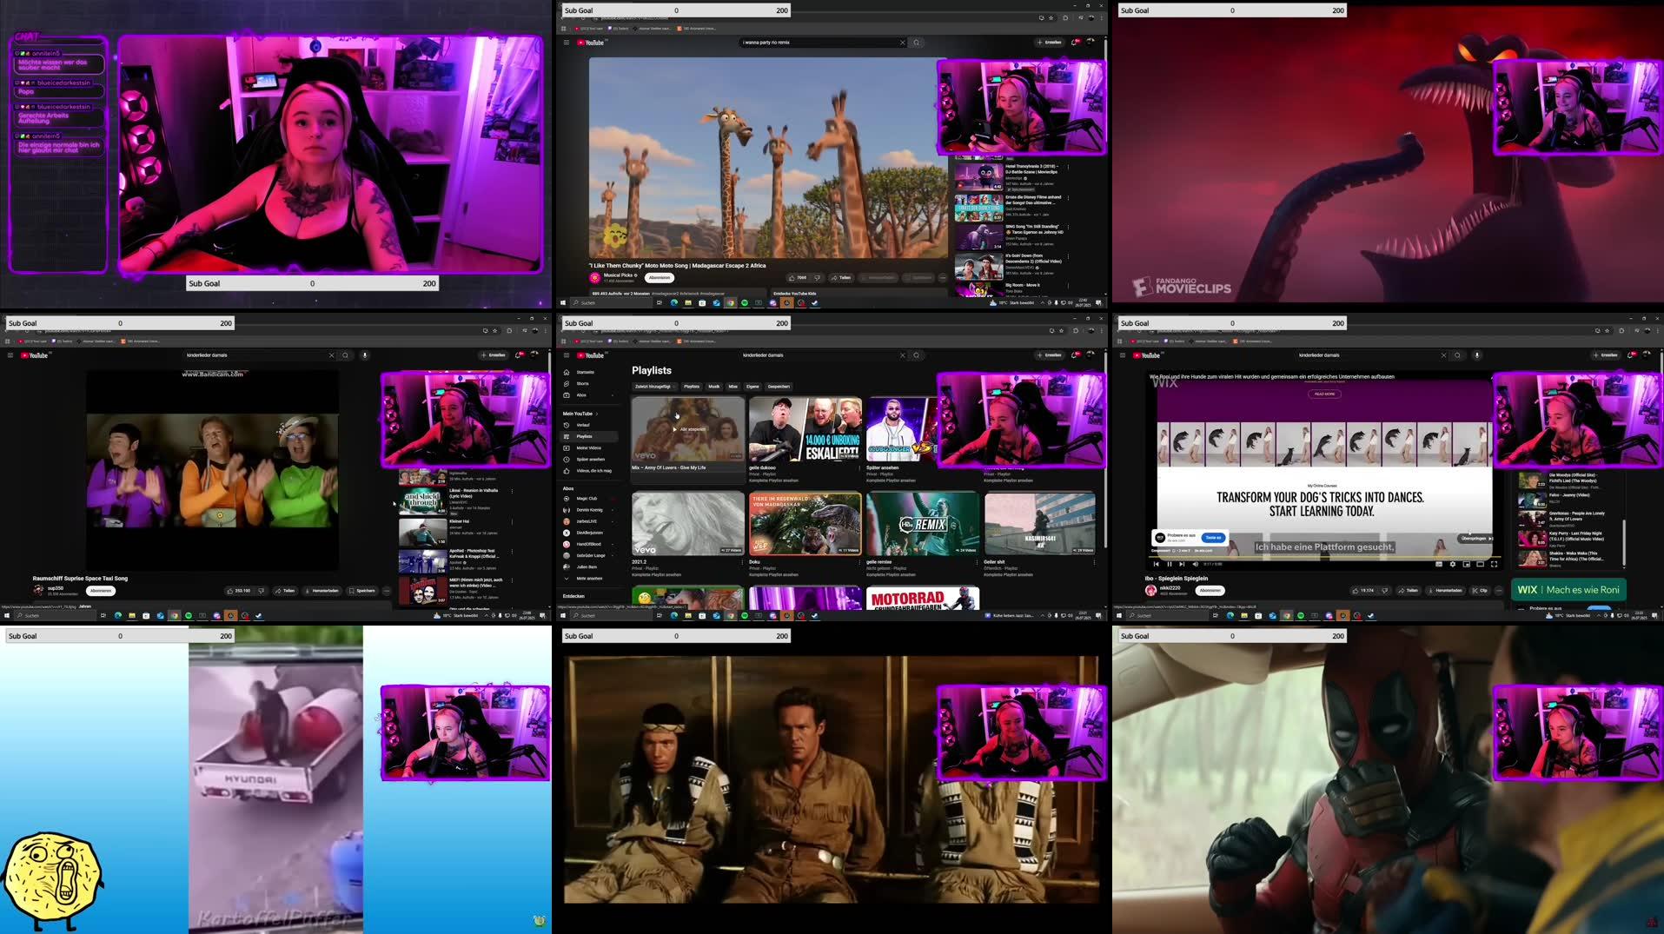Open three-dot menu for 2021.2 playlist
The image size is (1664, 934).
[x=740, y=563]
